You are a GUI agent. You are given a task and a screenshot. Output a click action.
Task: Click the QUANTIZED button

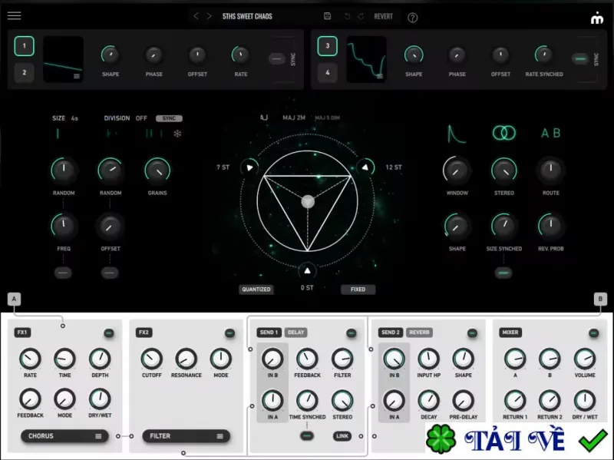[x=256, y=290]
